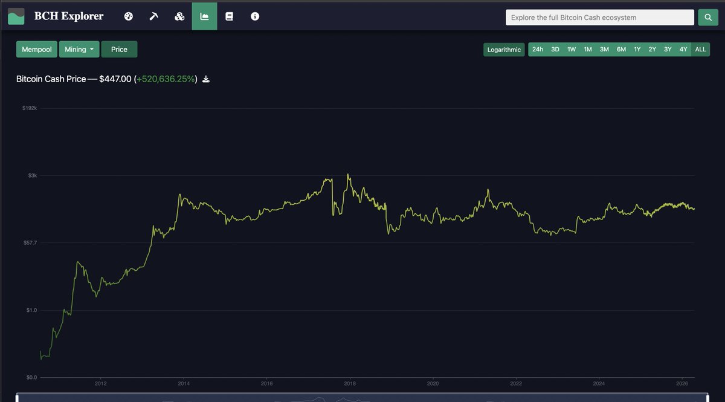This screenshot has width=725, height=402.
Task: Click the active charts icon in navbar
Action: pyautogui.click(x=204, y=16)
